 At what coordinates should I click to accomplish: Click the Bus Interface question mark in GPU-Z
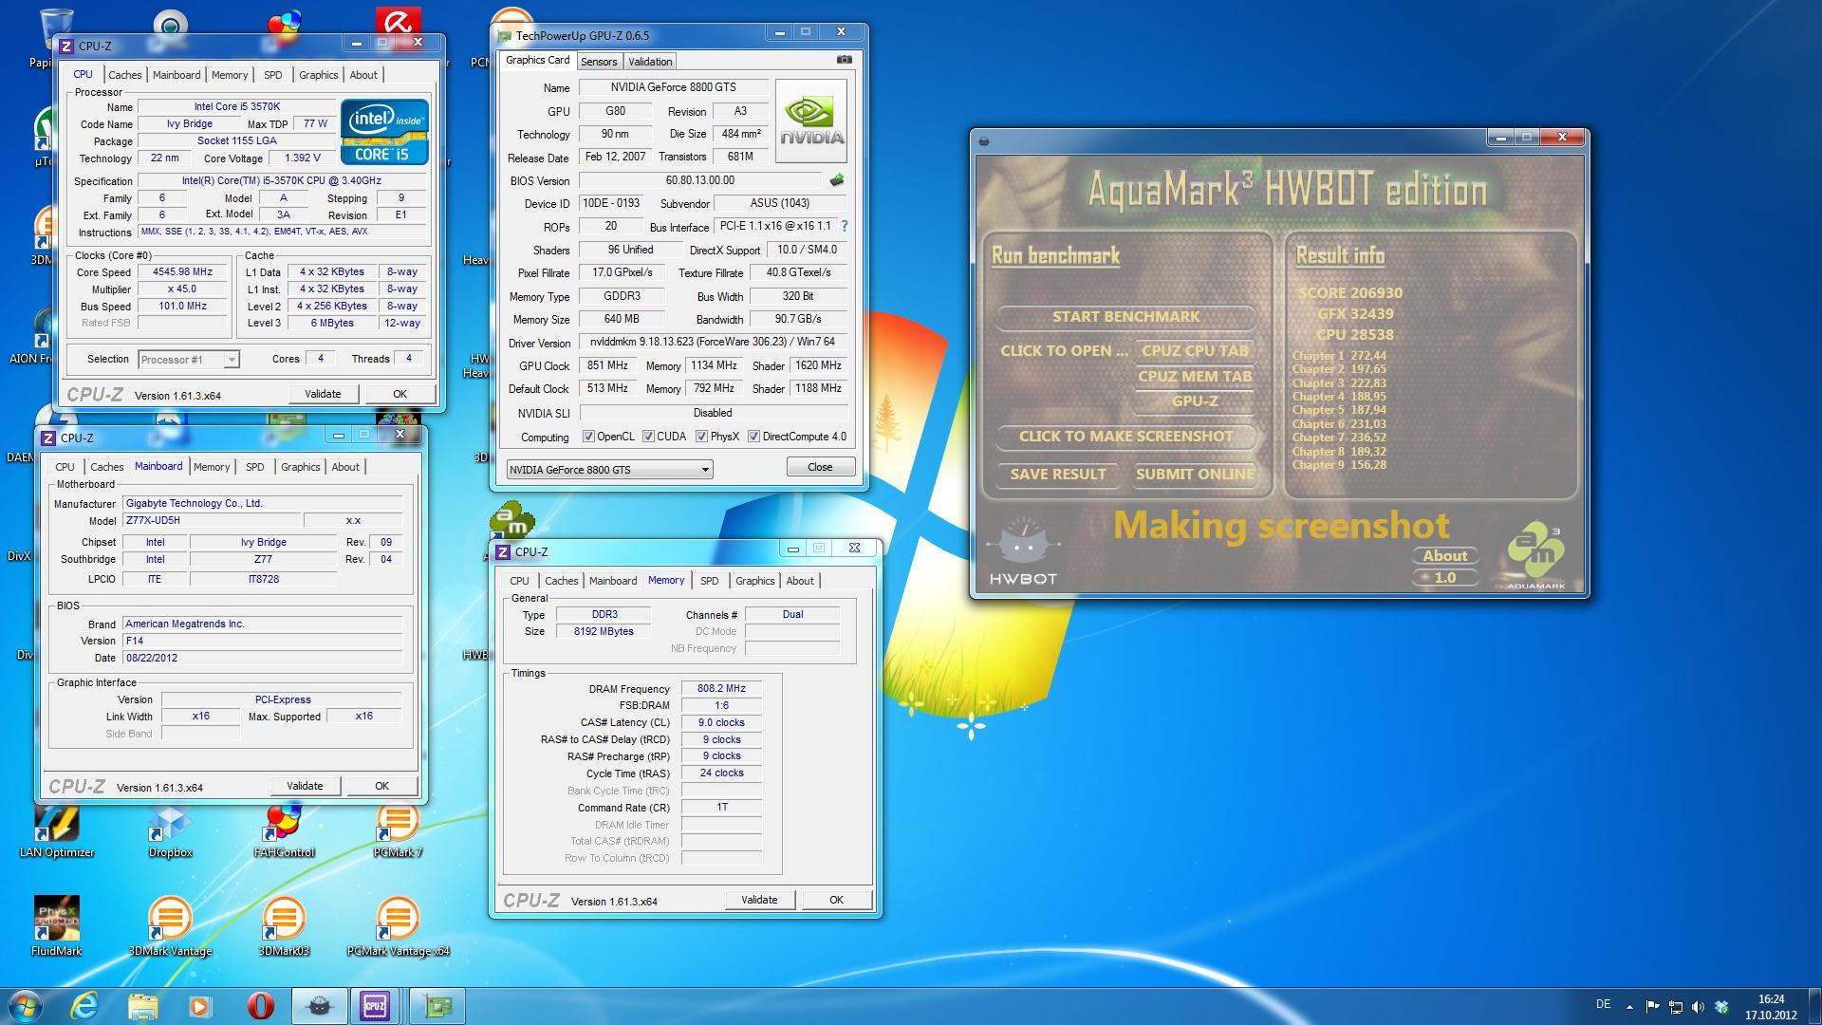(x=844, y=226)
